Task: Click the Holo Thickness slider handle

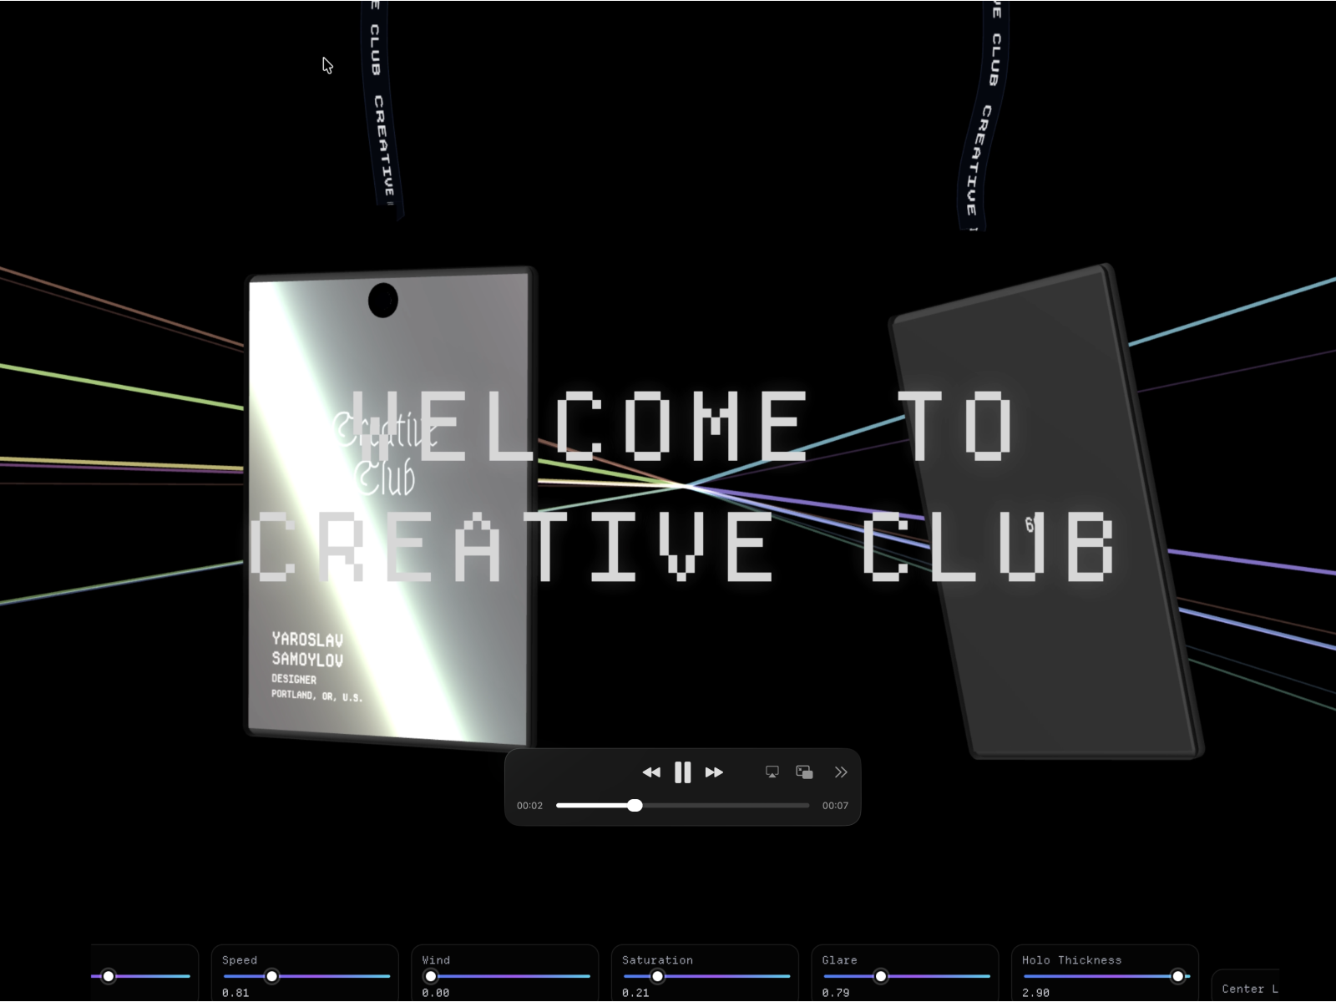Action: coord(1177,976)
